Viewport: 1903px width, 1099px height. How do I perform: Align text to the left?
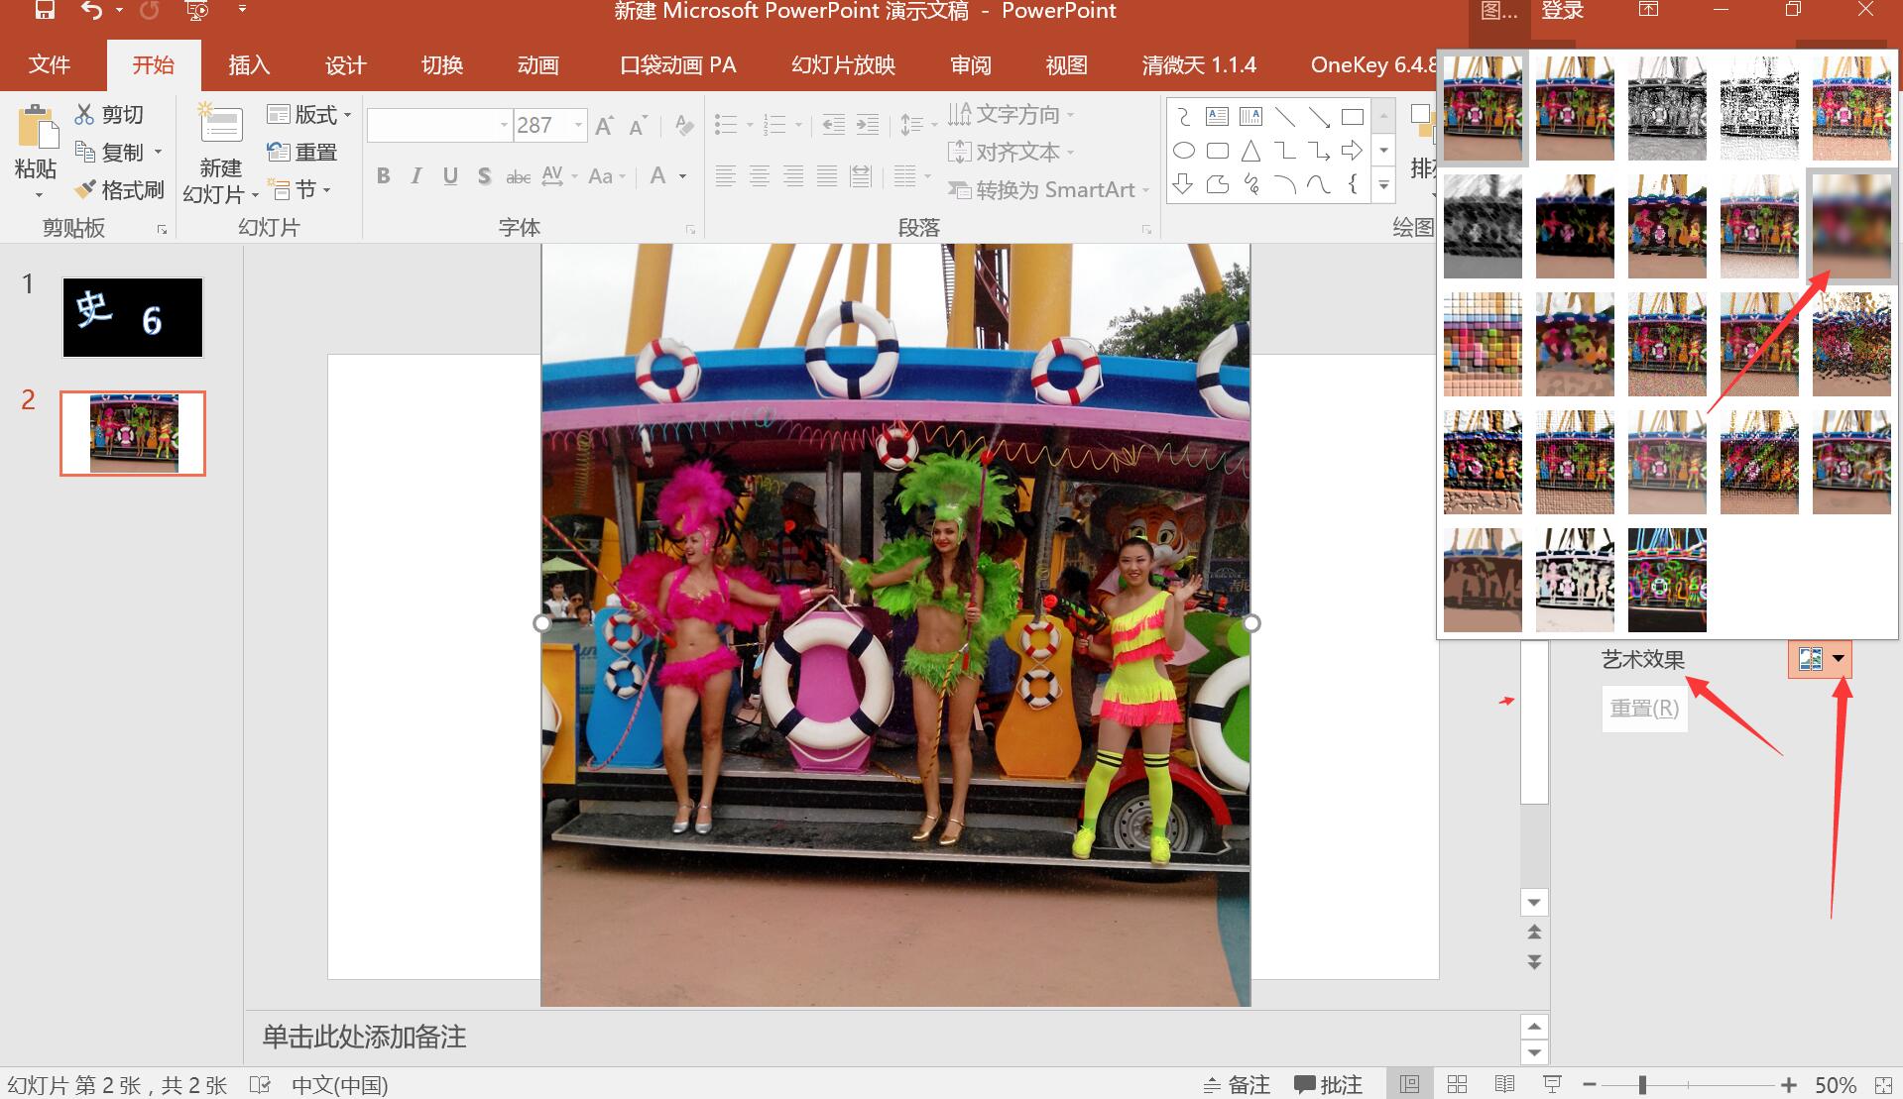pyautogui.click(x=726, y=176)
